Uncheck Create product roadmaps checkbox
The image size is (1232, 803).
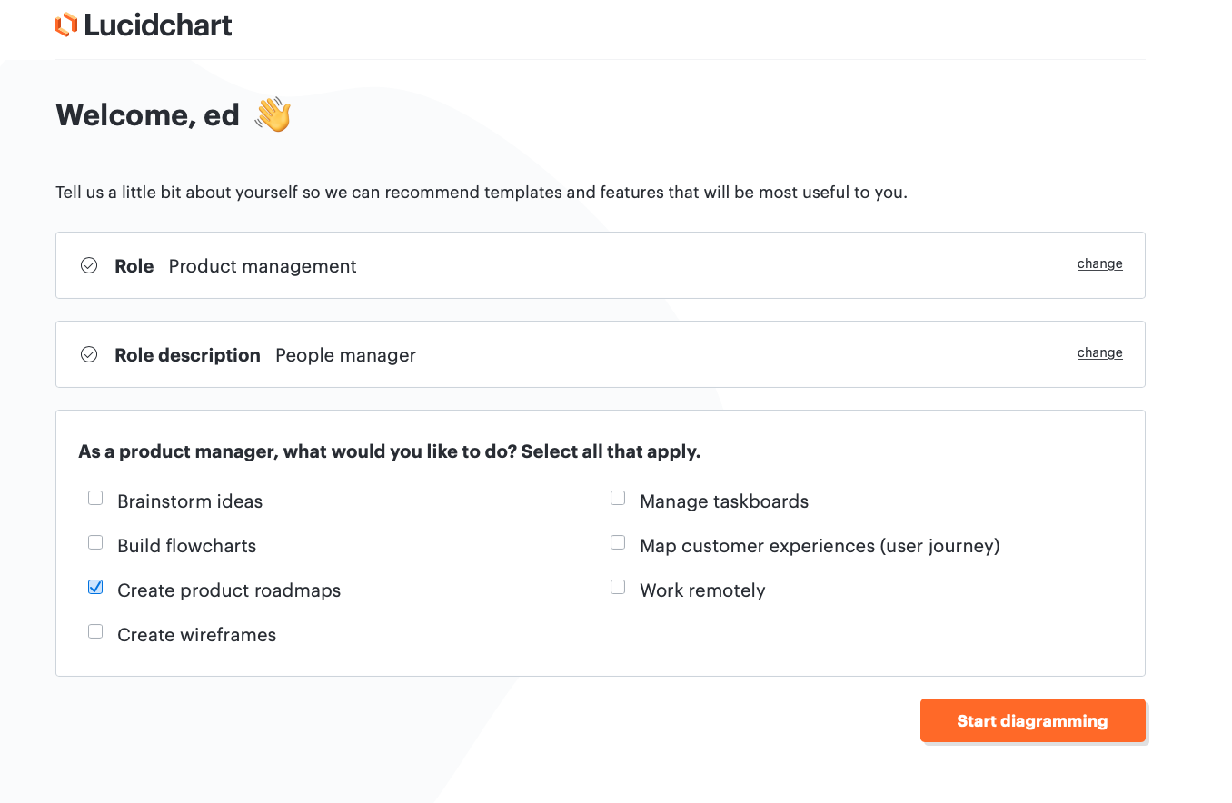(x=95, y=587)
